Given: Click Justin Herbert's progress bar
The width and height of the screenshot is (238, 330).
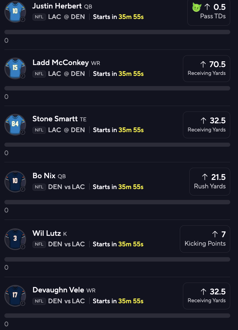Looking at the screenshot, I should pos(117,32).
